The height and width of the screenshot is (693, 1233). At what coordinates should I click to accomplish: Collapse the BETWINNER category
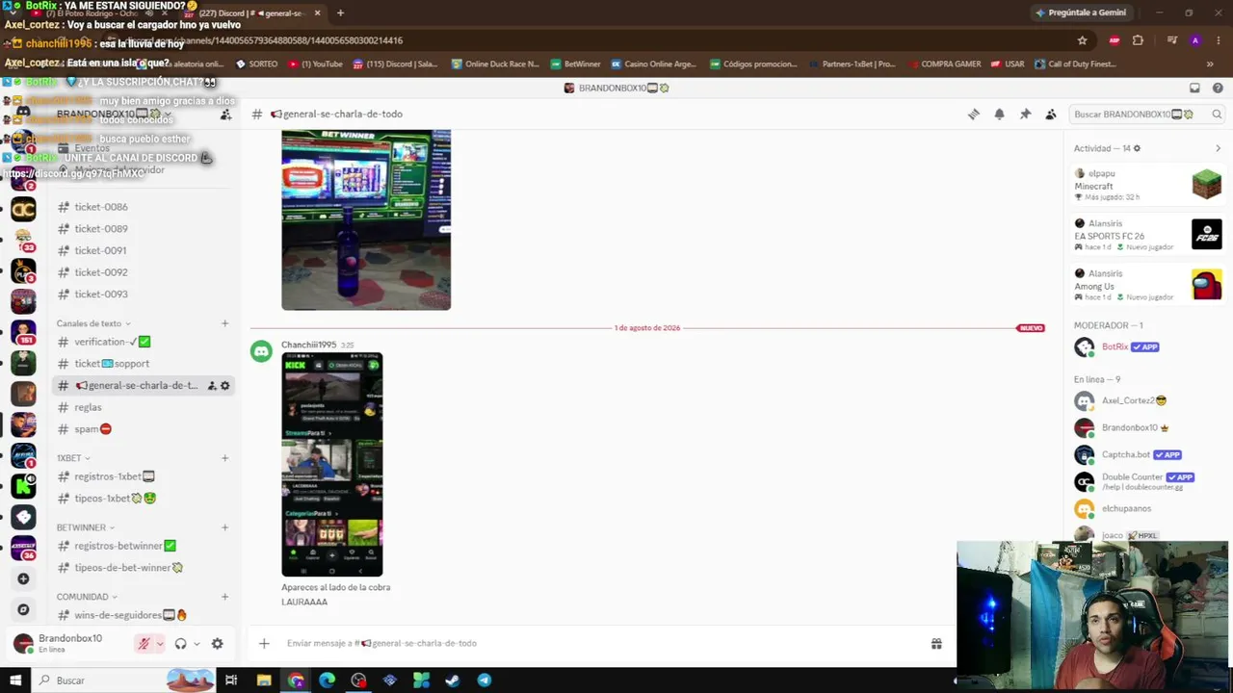(x=86, y=527)
